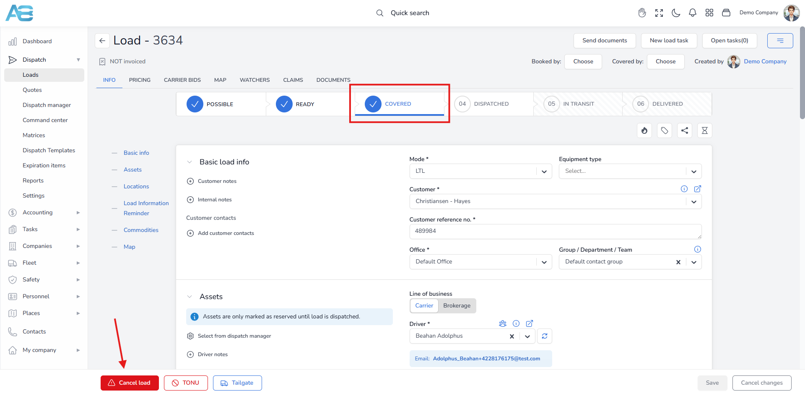Click Customer reference no. field
Screen dimensions: 805x396
click(x=555, y=232)
